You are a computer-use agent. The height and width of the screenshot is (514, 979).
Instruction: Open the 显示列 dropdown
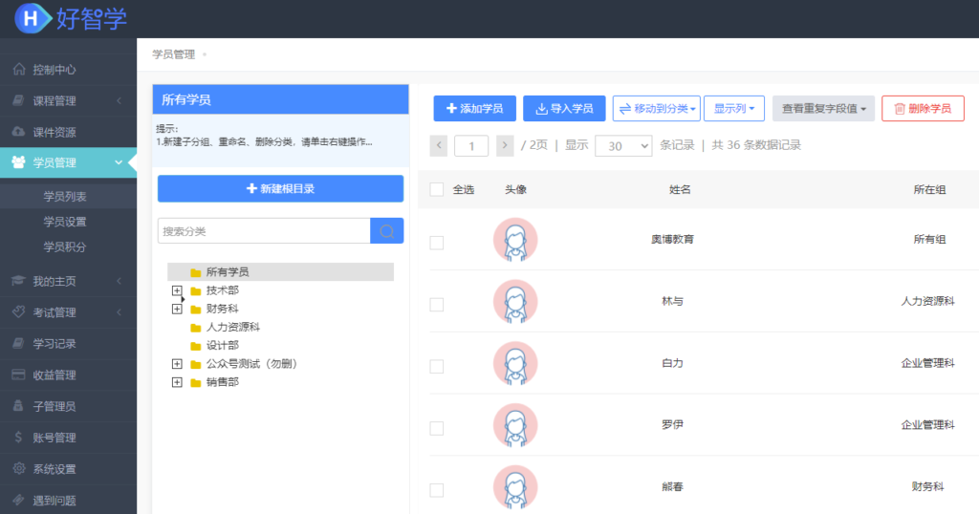click(x=733, y=109)
